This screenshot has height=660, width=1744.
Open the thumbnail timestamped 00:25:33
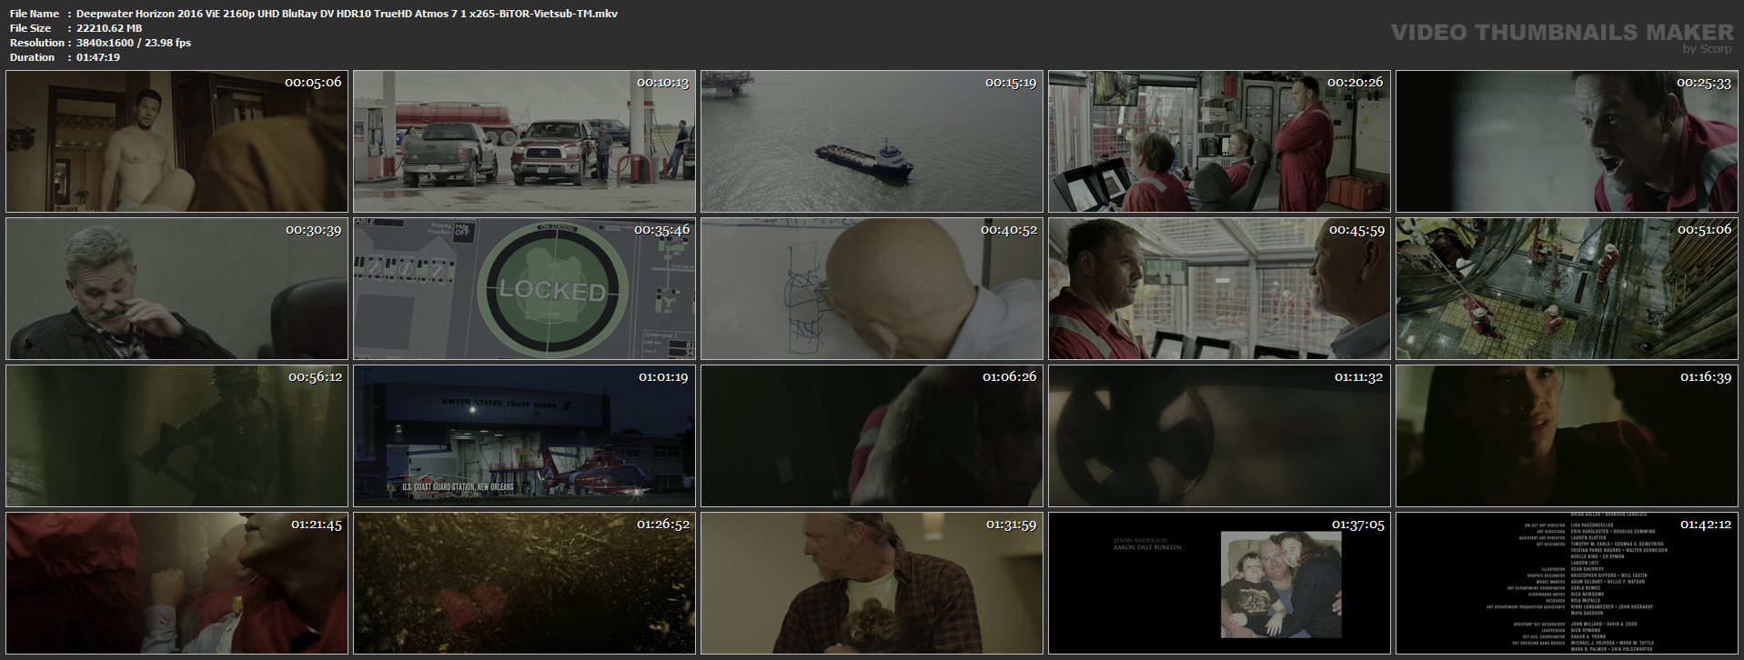click(1567, 141)
